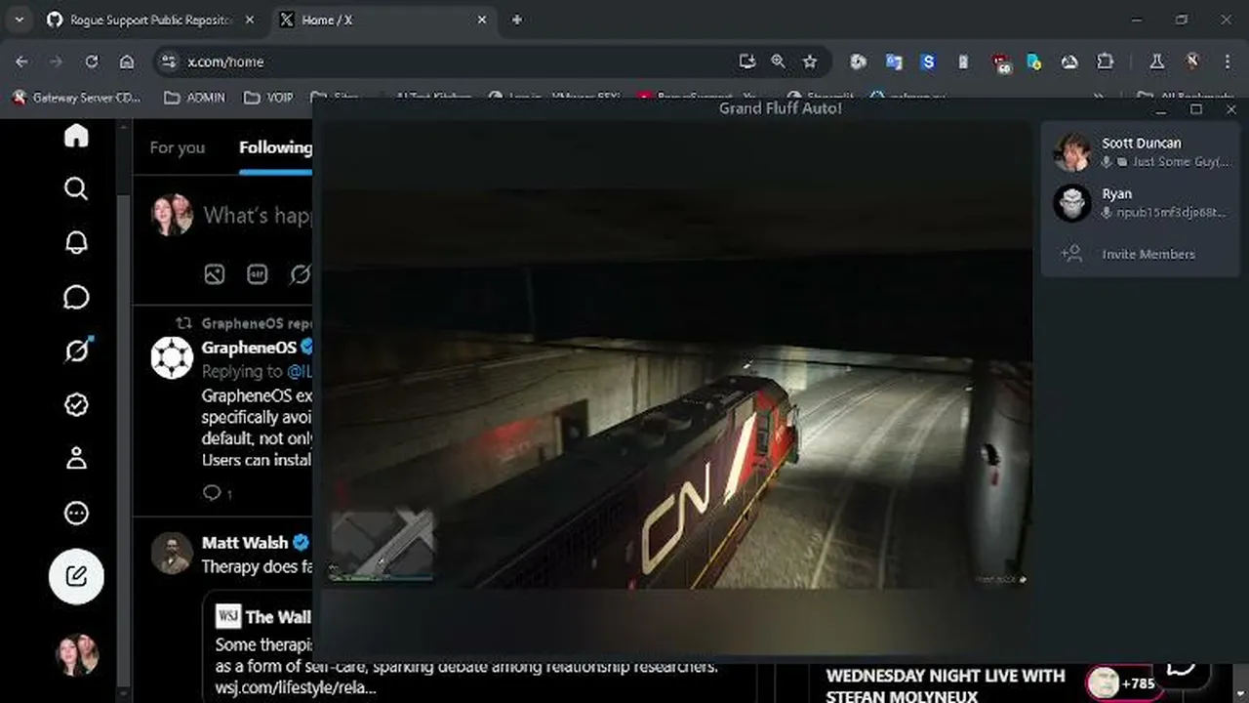Open the Matt Walsh account name link
The height and width of the screenshot is (703, 1249).
(245, 543)
